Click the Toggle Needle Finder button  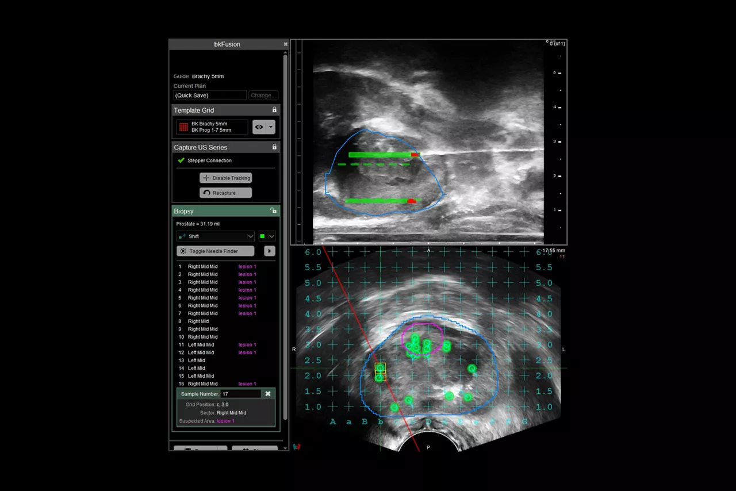(216, 251)
